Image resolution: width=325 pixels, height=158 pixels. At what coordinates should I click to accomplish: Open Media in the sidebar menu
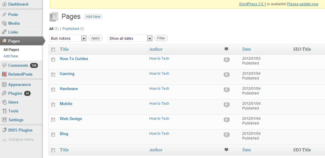14,24
